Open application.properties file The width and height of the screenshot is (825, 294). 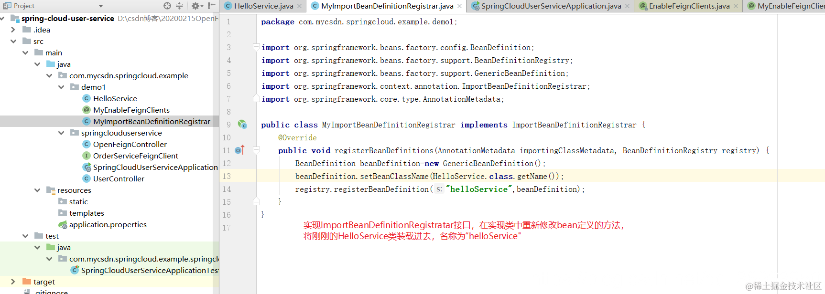pos(108,224)
